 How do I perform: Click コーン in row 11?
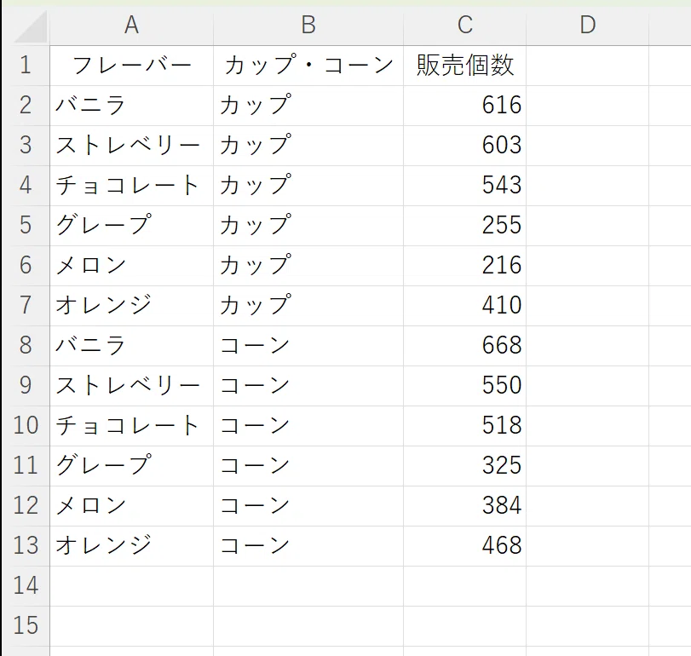pyautogui.click(x=308, y=467)
